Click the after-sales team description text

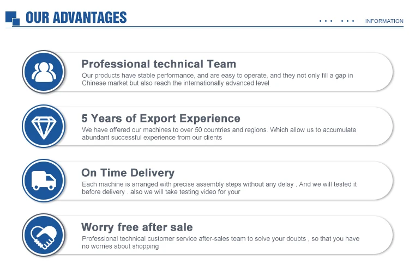tap(220, 242)
